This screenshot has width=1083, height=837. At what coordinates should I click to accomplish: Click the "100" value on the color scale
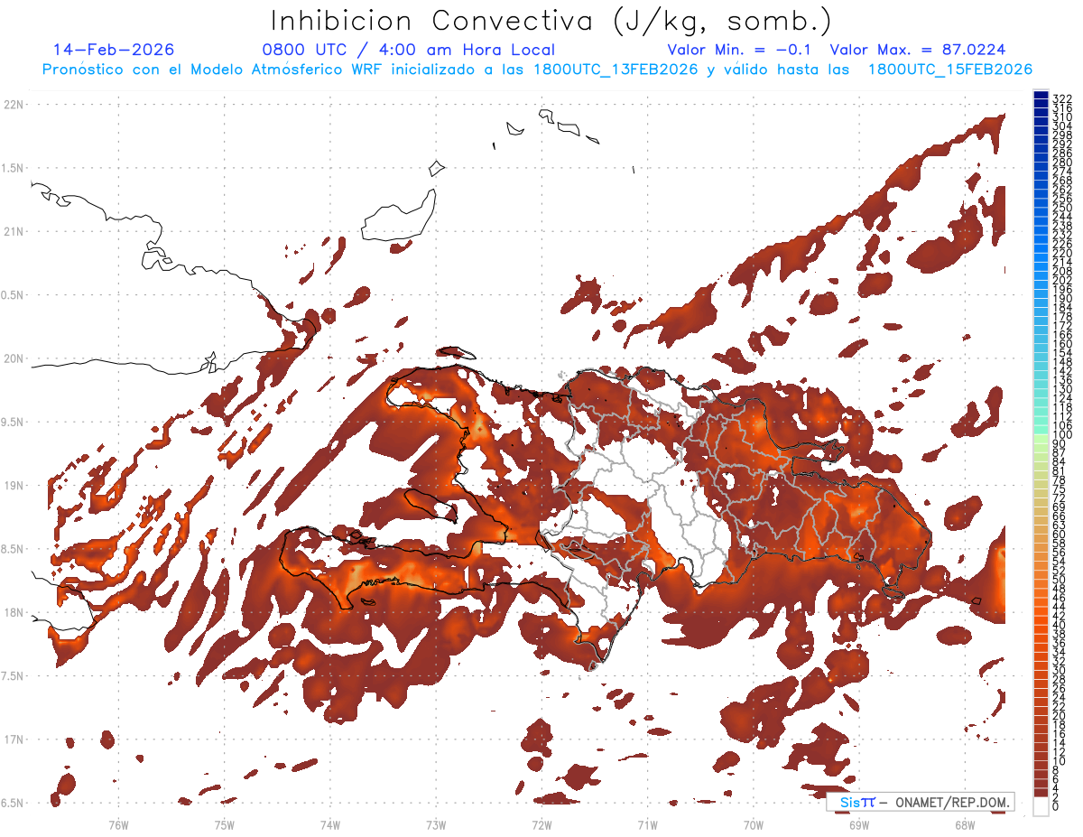tap(1062, 435)
